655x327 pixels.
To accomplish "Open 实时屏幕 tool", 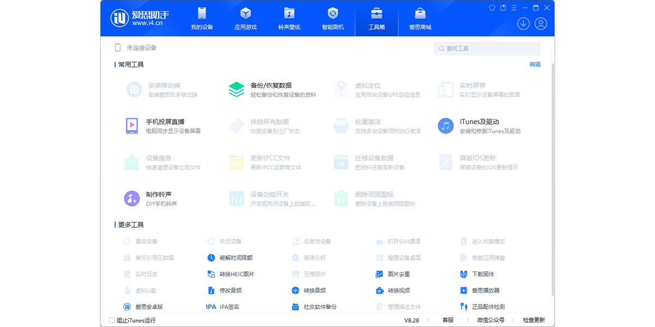I will (479, 90).
